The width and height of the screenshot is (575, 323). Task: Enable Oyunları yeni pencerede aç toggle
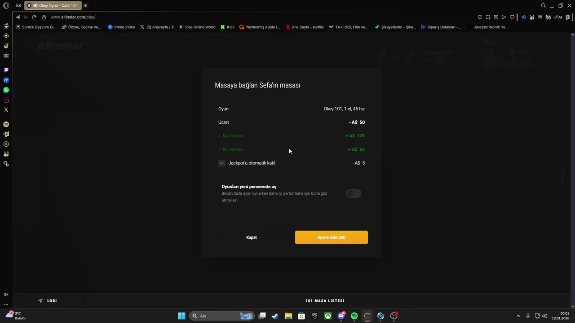354,193
